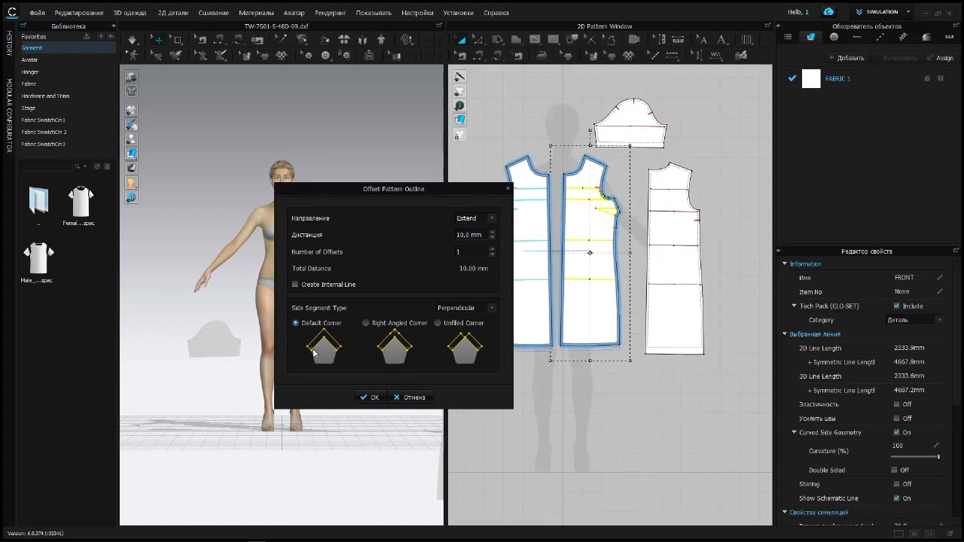Screen dimensions: 964x542
Task: Toggle Double Sided checkbox
Action: [894, 470]
